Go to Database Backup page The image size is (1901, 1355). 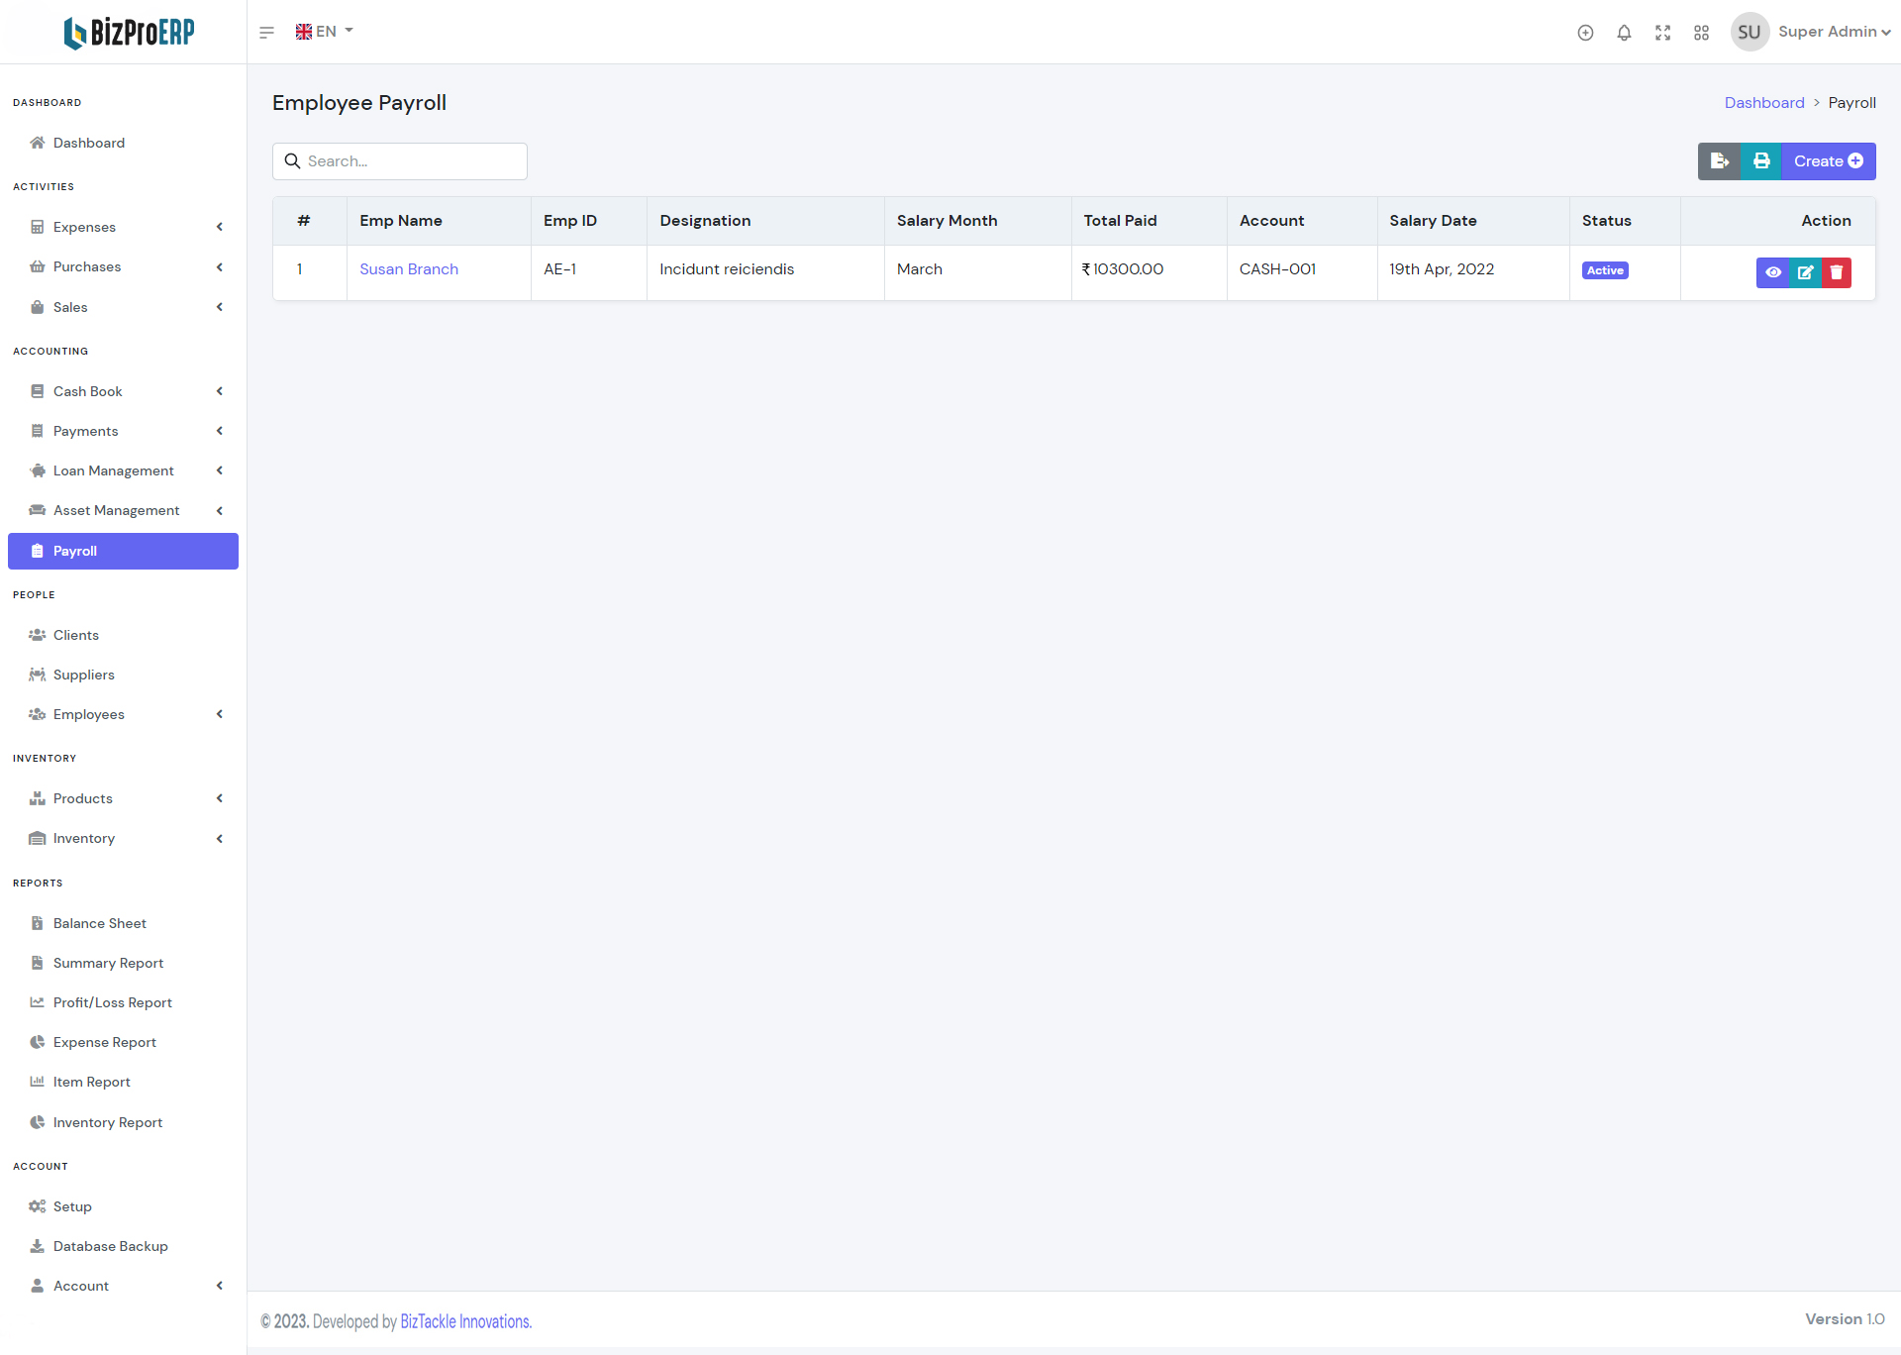[110, 1246]
